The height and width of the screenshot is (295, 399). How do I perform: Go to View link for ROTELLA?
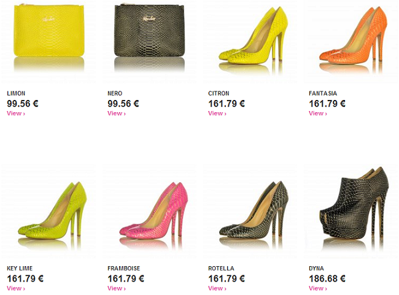[x=217, y=288]
